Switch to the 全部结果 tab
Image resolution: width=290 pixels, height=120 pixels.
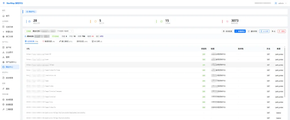point(31,41)
